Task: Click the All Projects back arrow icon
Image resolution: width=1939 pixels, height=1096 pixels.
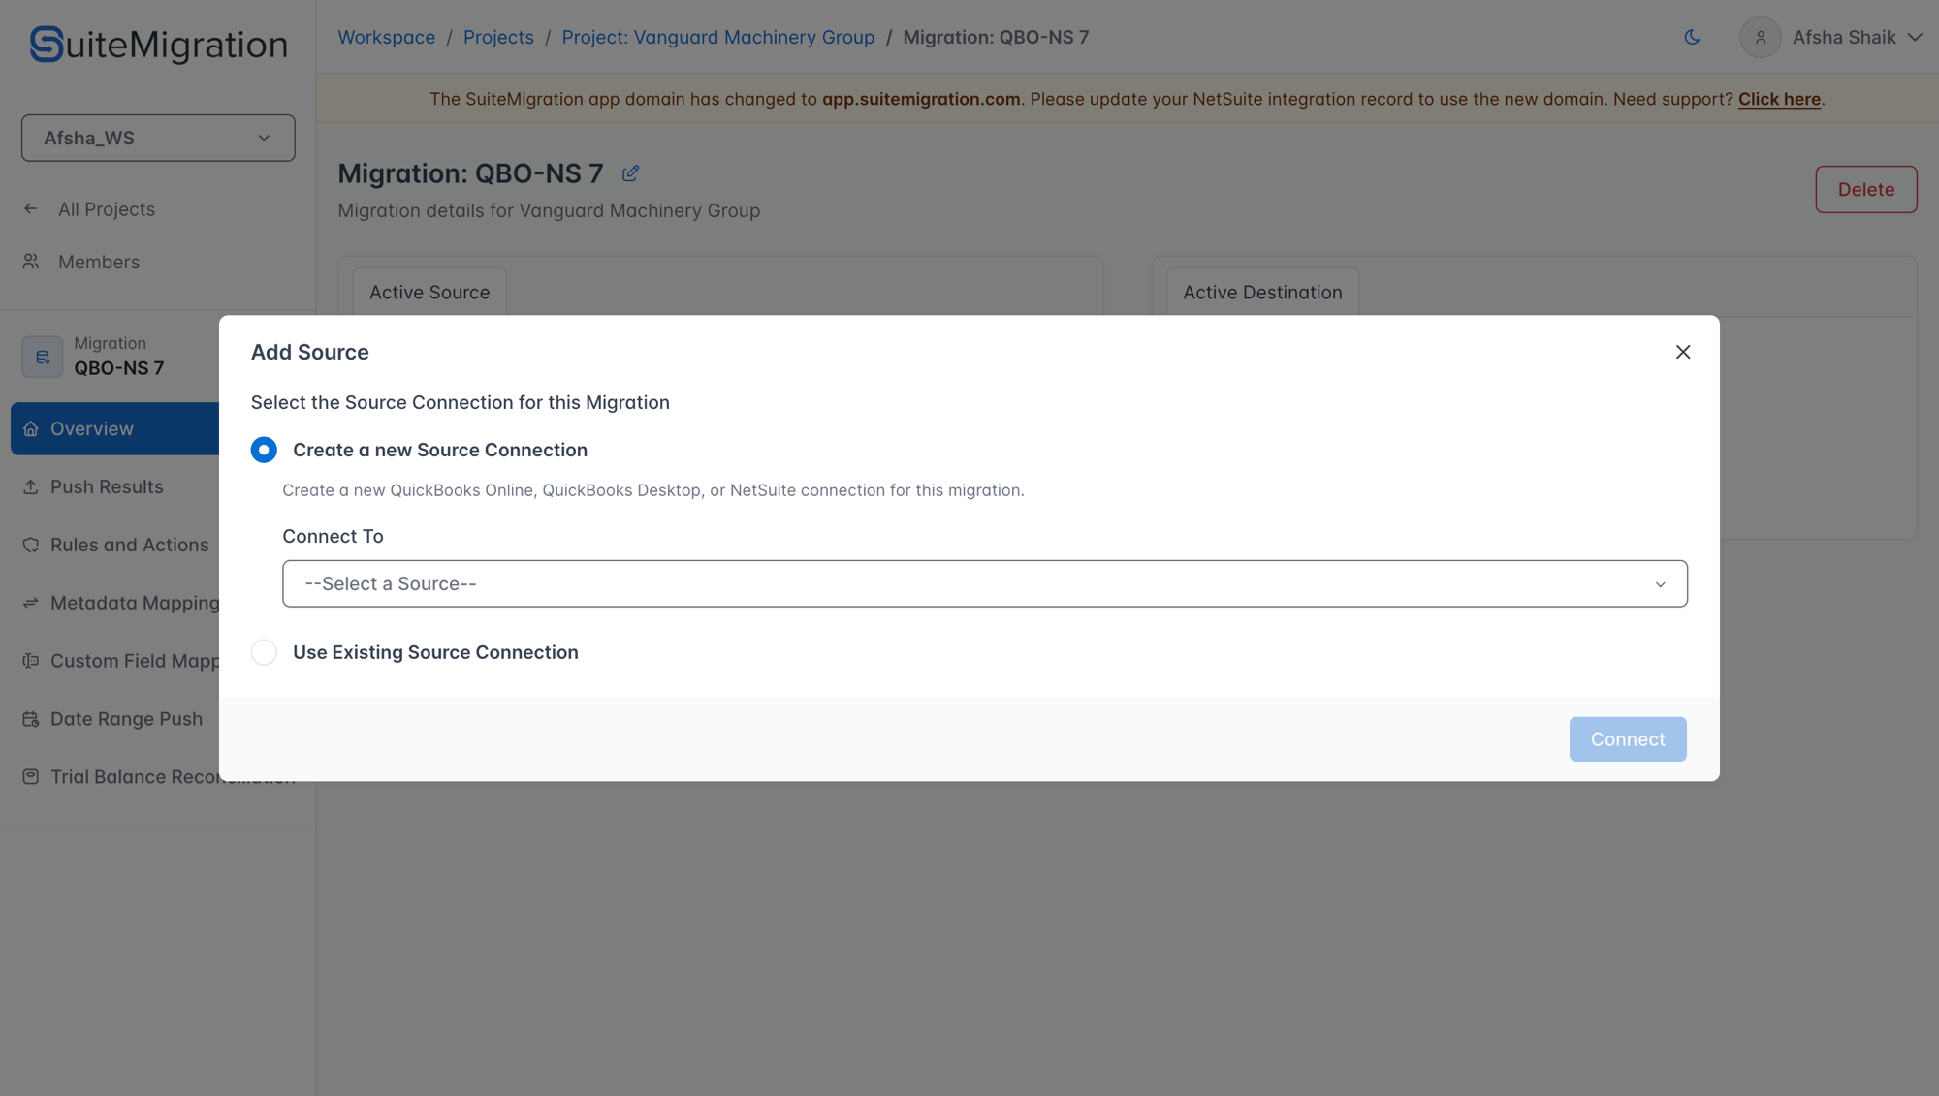Action: point(31,208)
